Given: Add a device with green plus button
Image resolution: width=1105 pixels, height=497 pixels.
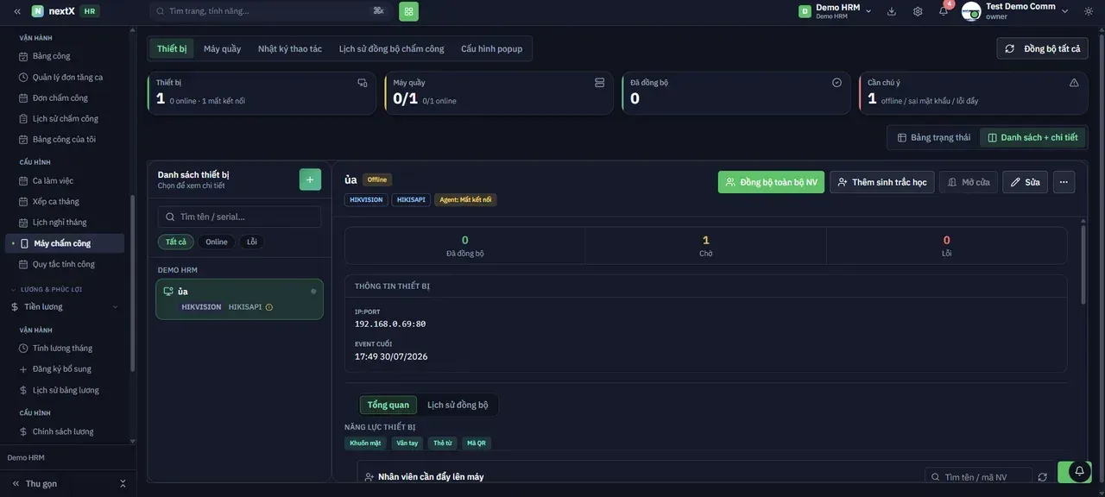Looking at the screenshot, I should [x=310, y=179].
